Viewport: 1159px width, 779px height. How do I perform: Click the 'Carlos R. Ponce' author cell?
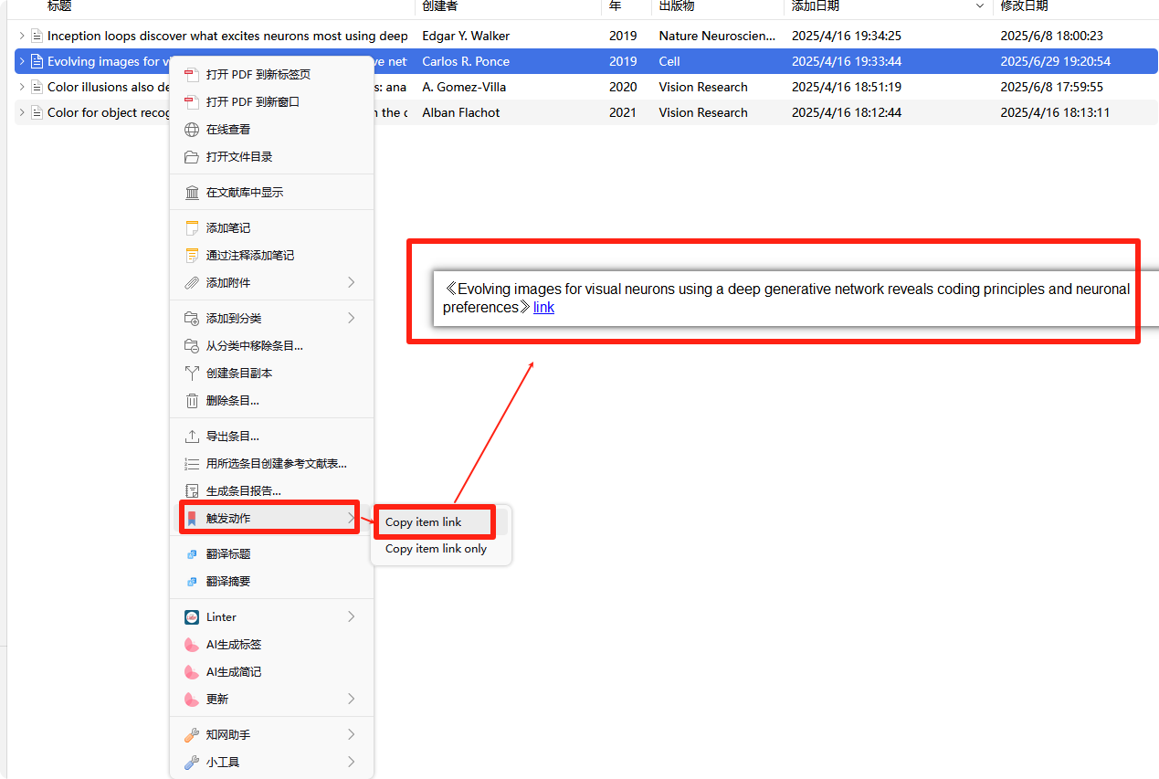(x=466, y=62)
